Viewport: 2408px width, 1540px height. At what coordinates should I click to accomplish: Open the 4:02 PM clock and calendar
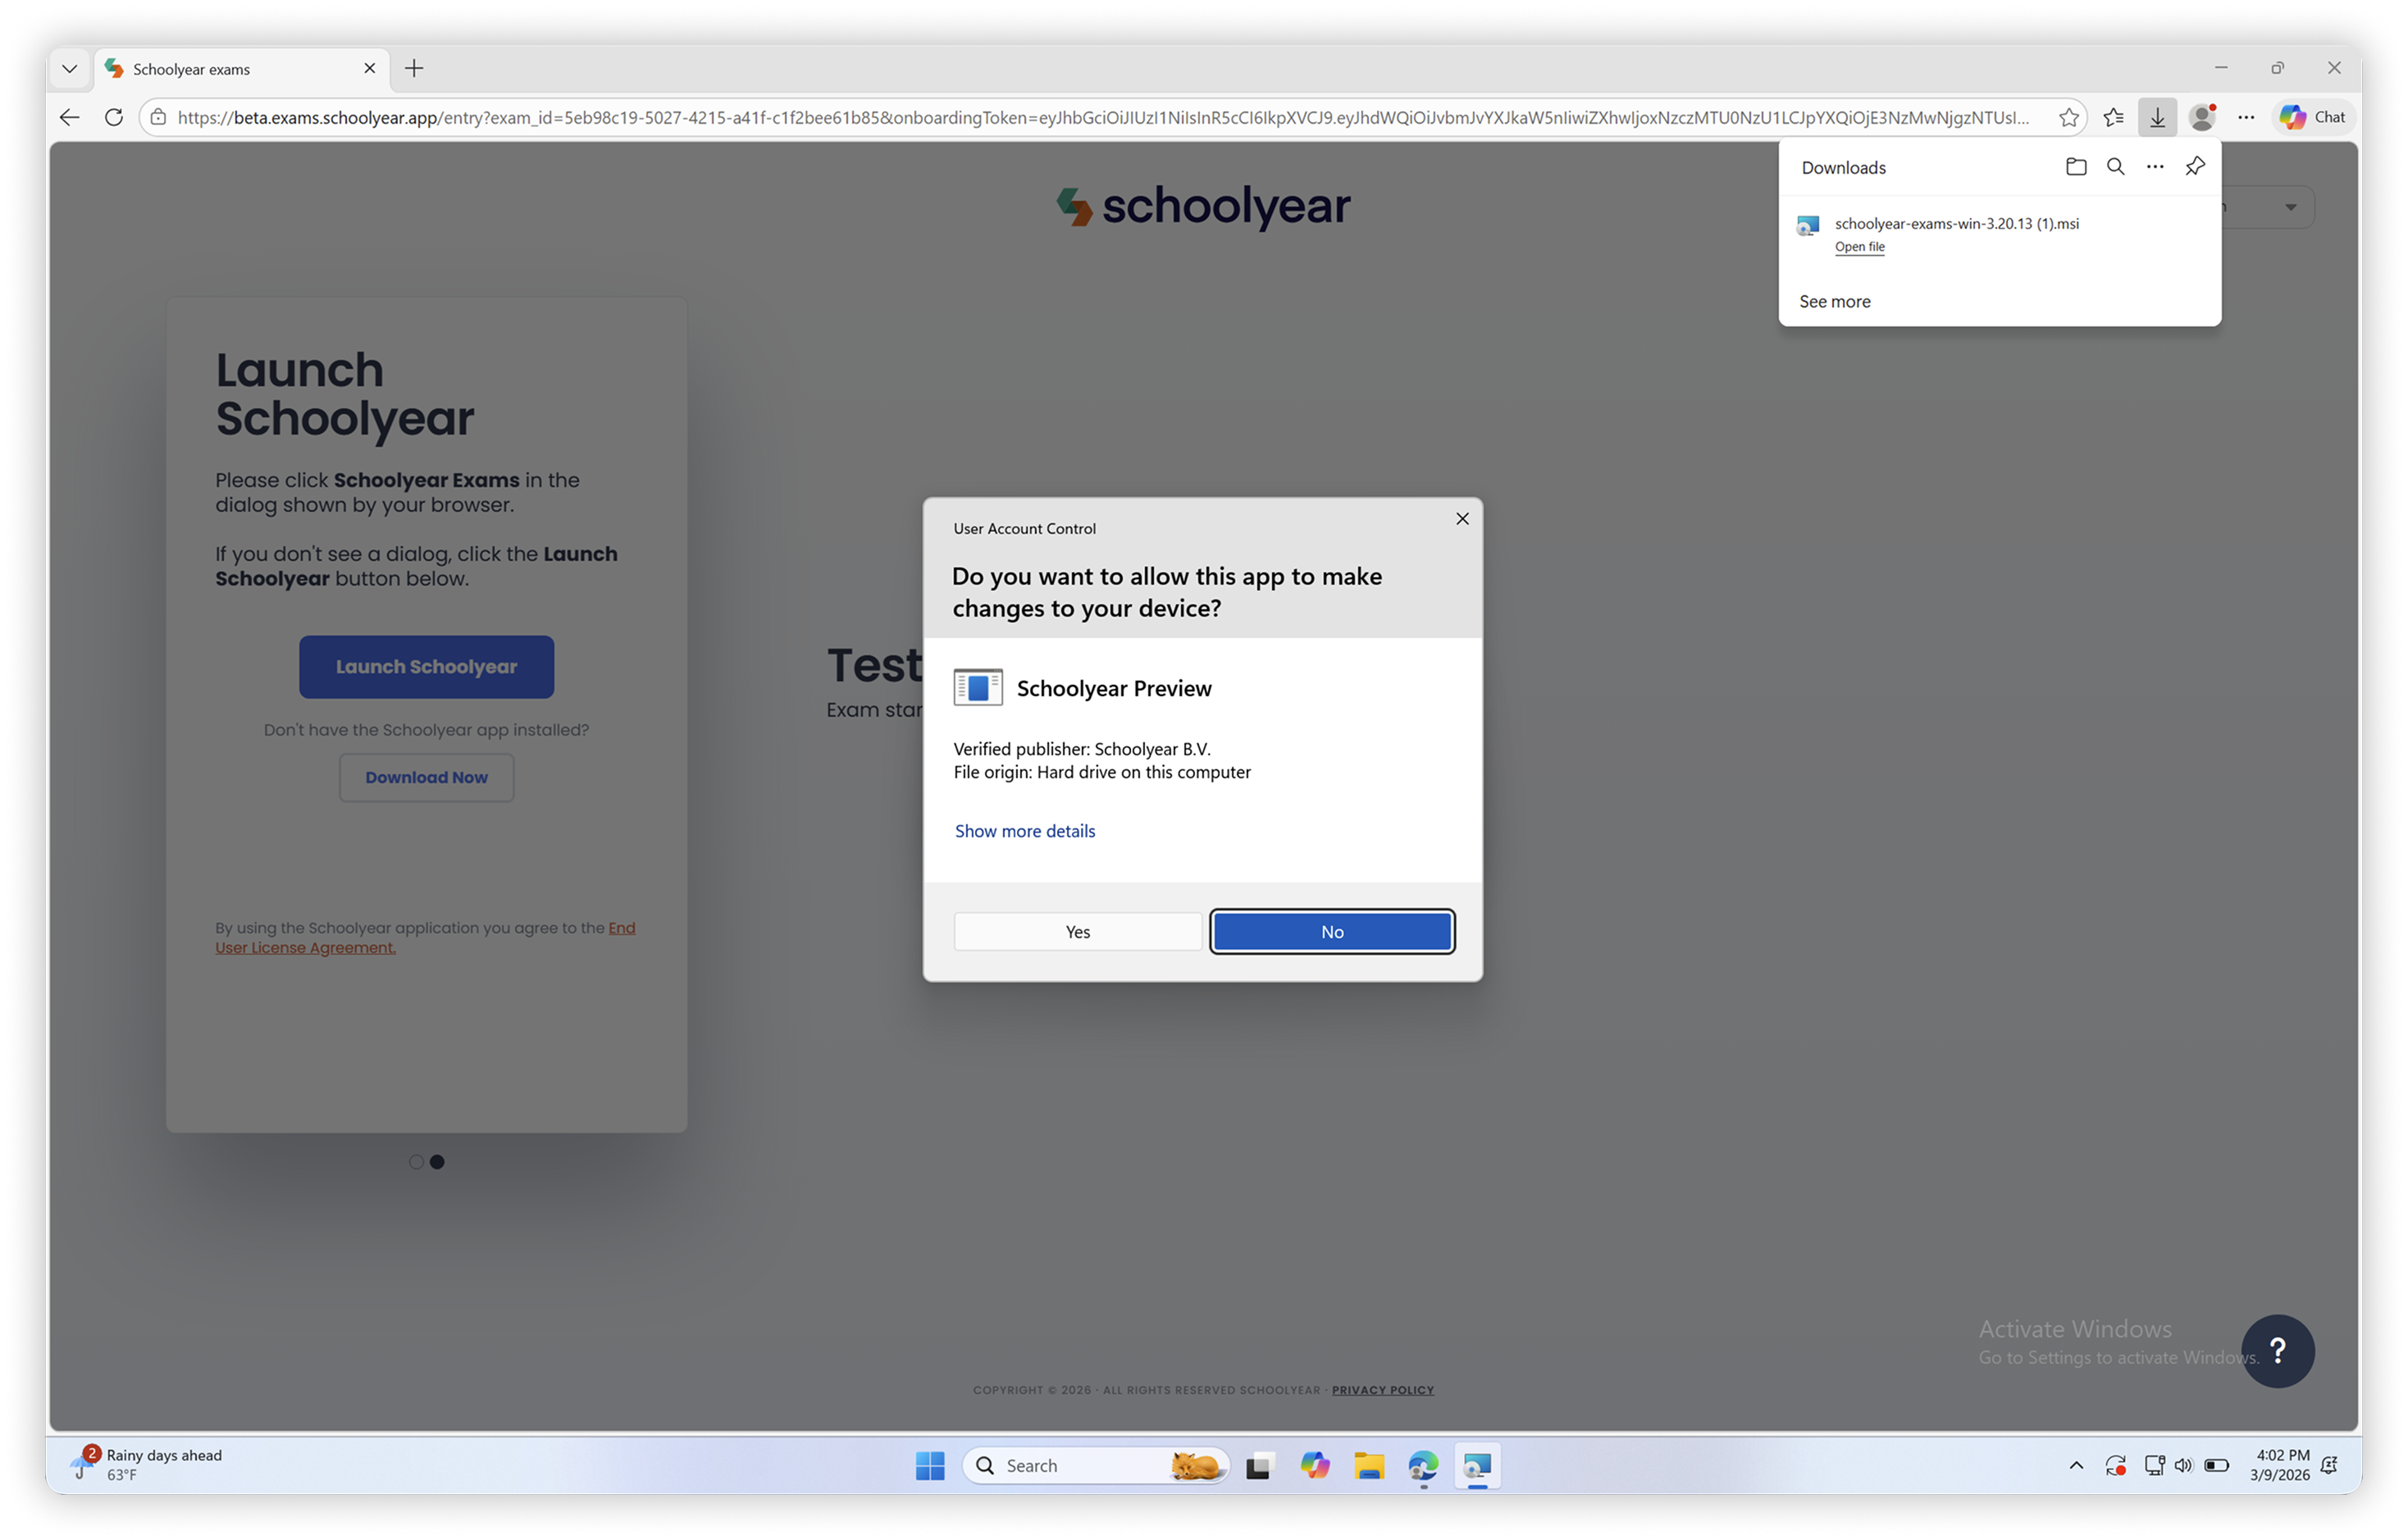[x=2280, y=1465]
